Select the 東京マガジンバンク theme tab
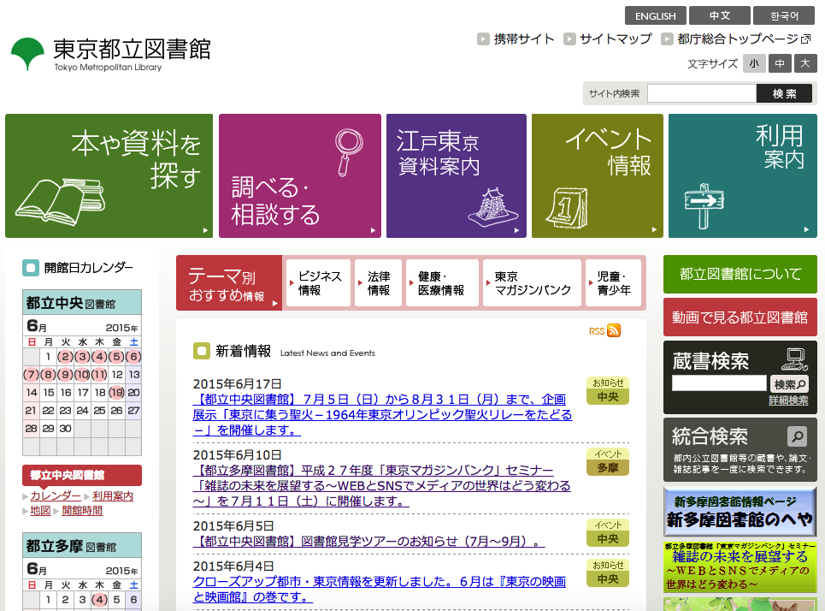The image size is (825, 611). 533,283
